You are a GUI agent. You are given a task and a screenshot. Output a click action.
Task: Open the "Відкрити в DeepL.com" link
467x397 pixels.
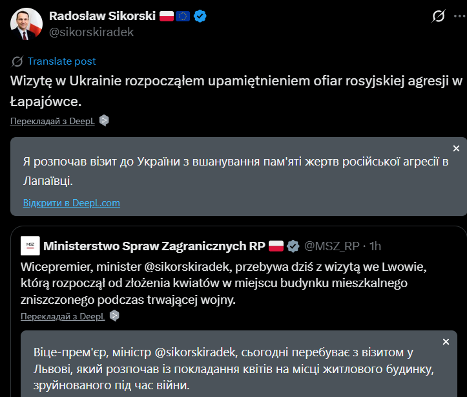click(71, 202)
